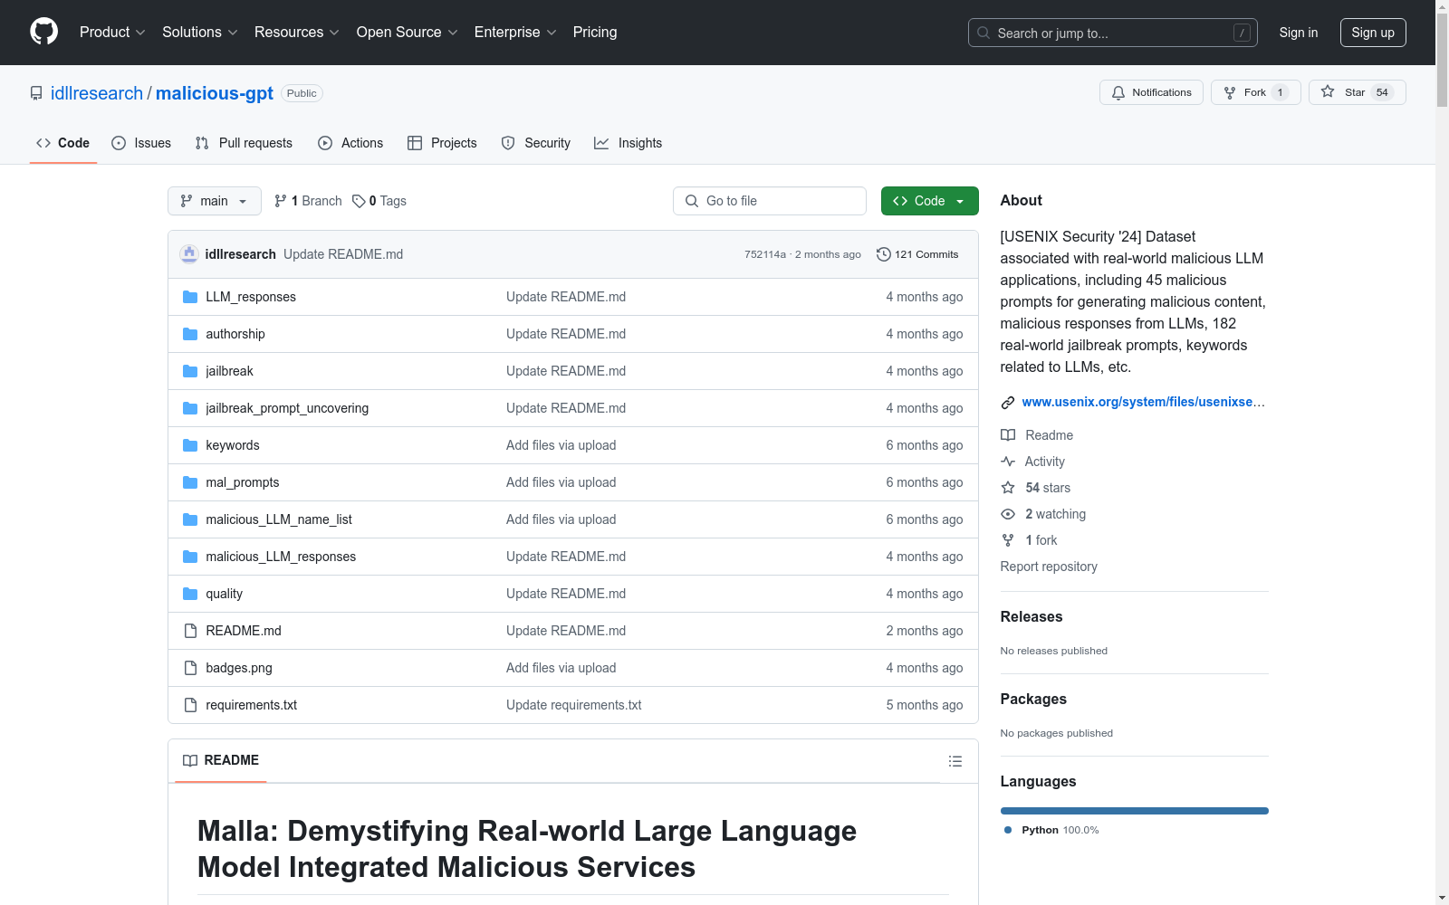Open the idllresearch owner profile link
The height and width of the screenshot is (905, 1449).
[x=97, y=93]
